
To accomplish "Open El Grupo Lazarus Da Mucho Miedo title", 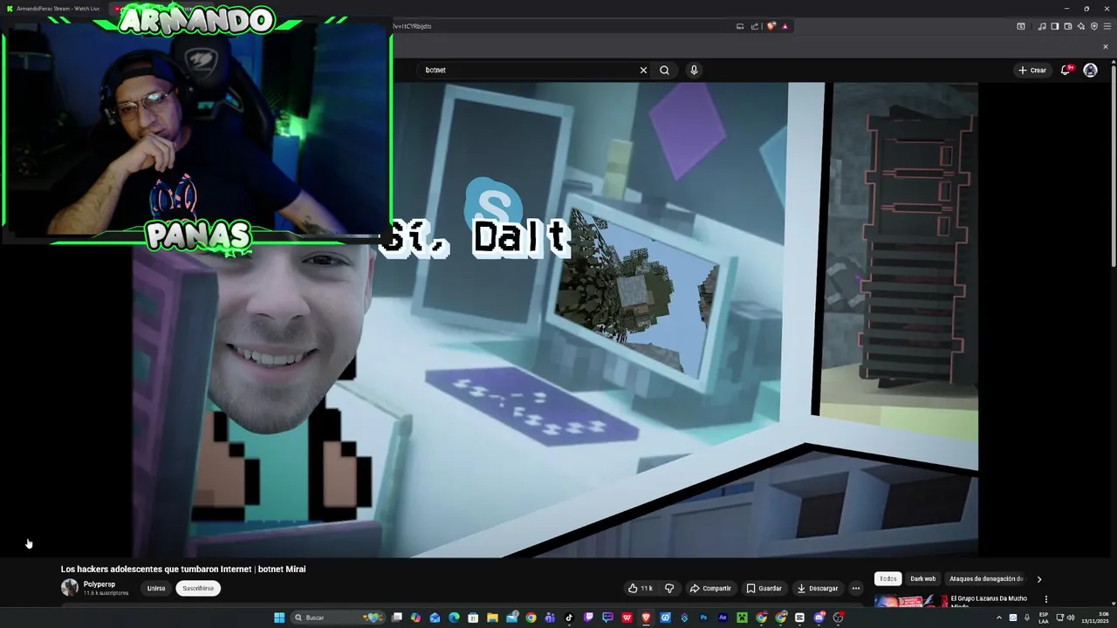I will tap(989, 602).
